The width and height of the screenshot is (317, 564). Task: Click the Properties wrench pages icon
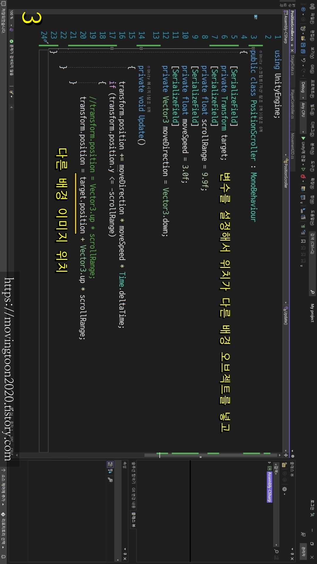110,480
